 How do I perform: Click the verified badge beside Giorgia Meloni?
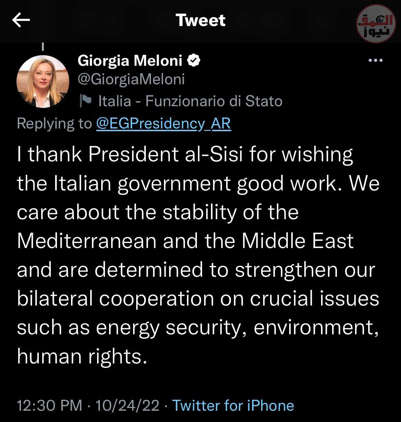[x=194, y=61]
